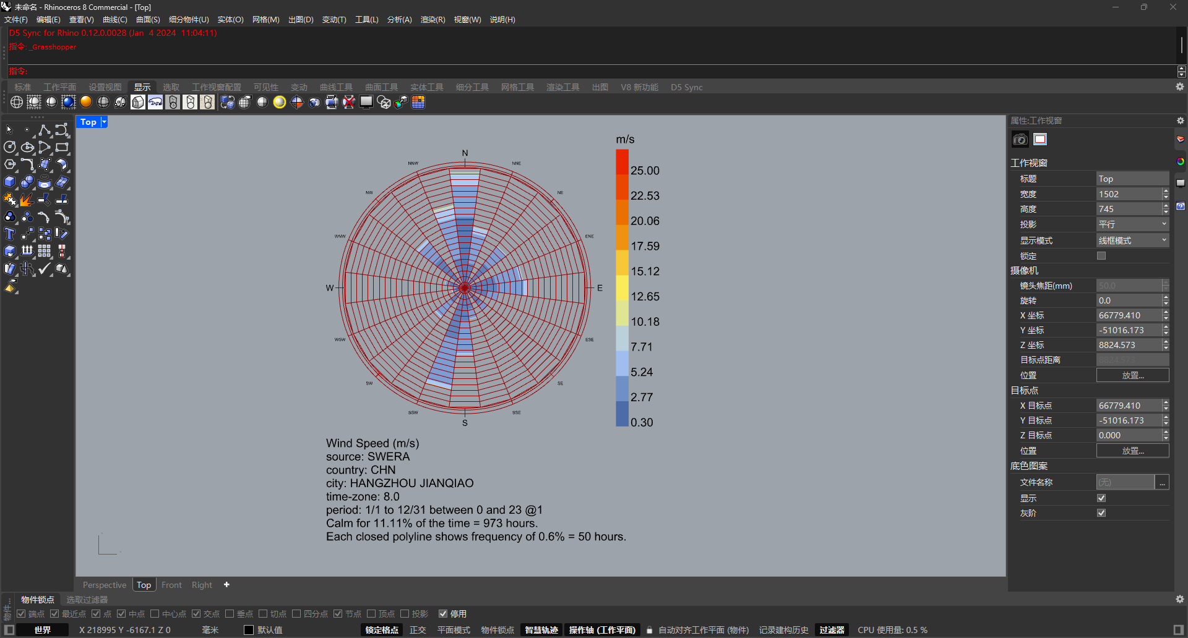Switch to the D5 Sync toolbar tab
The height and width of the screenshot is (638, 1188).
tap(687, 87)
